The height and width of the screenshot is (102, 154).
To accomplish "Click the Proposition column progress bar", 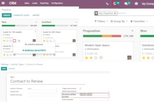I will point(102,36).
